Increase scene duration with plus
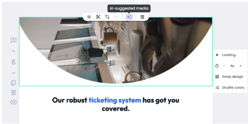The width and height of the screenshot is (248, 124). pyautogui.click(x=241, y=66)
